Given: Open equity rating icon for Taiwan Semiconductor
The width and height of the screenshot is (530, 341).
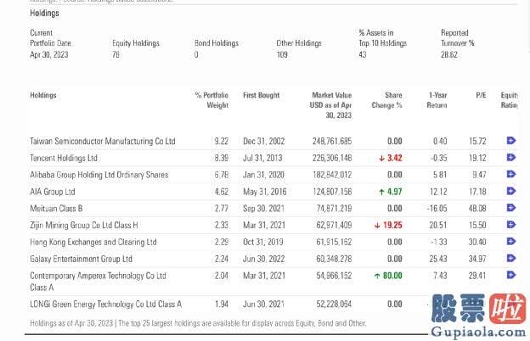Looking at the screenshot, I should point(511,141).
